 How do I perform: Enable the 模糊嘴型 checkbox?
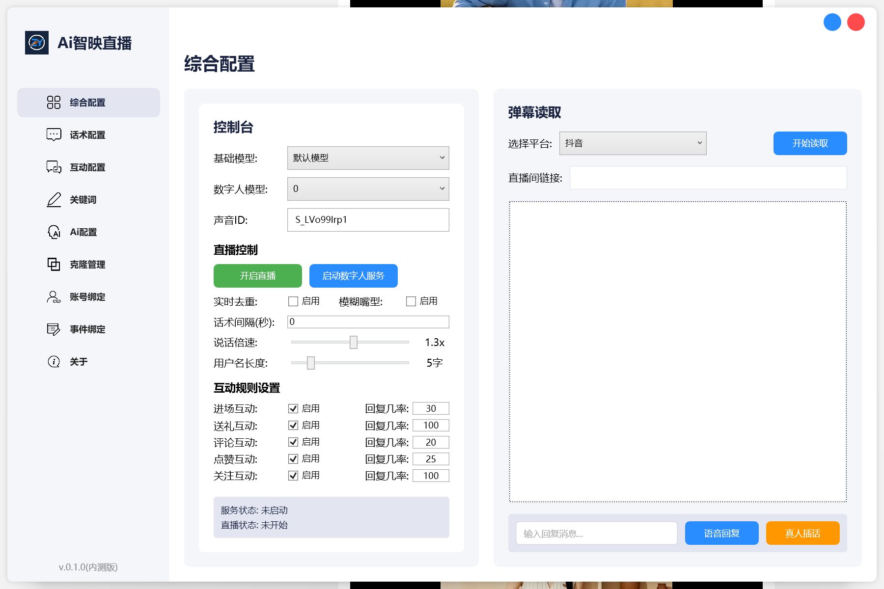pos(411,301)
